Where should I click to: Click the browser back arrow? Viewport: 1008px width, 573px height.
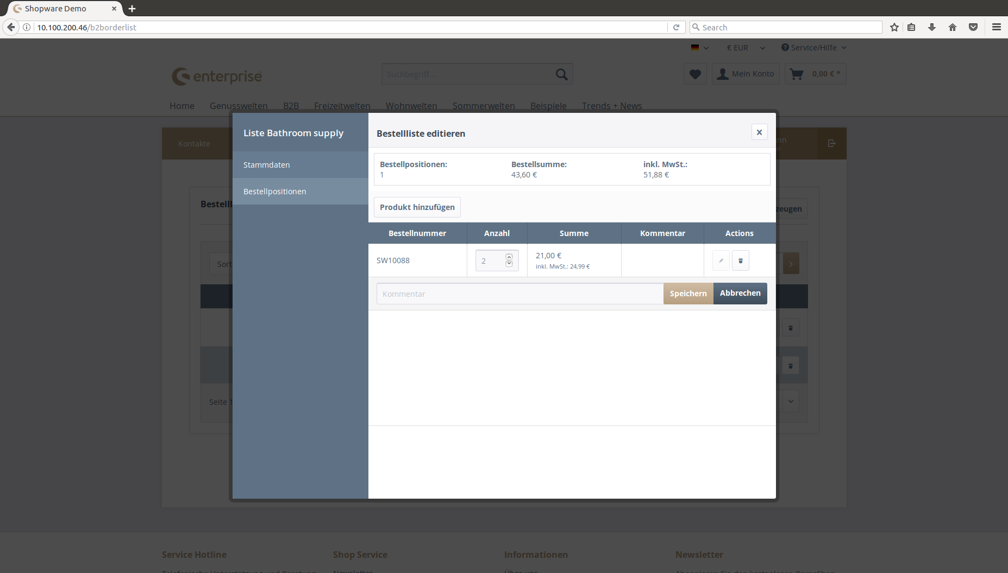(x=11, y=27)
